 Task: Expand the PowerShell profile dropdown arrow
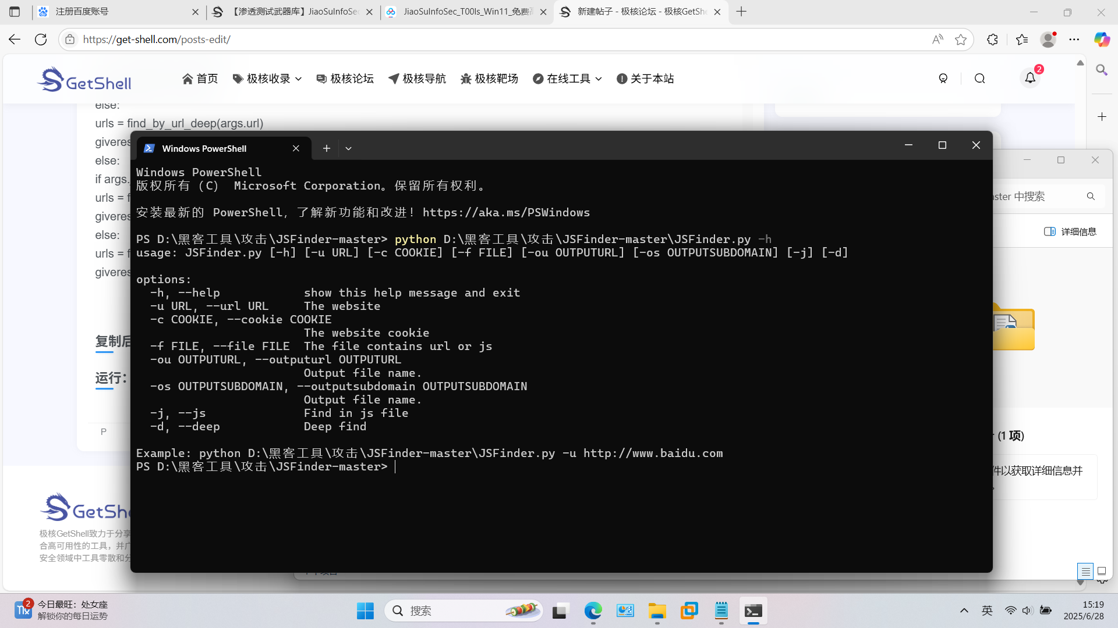coord(348,148)
